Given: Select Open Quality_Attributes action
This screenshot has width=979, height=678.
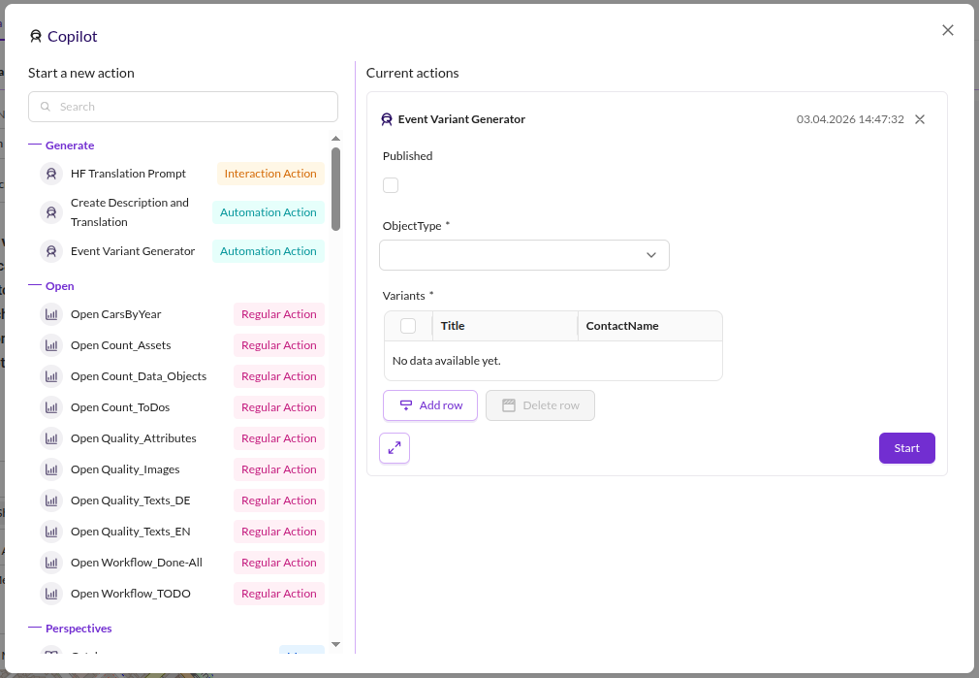Looking at the screenshot, I should coord(182,438).
